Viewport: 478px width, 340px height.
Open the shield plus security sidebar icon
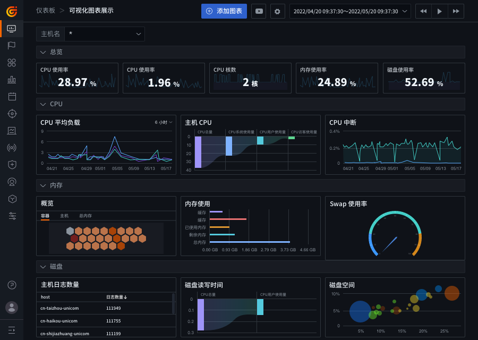[12, 165]
